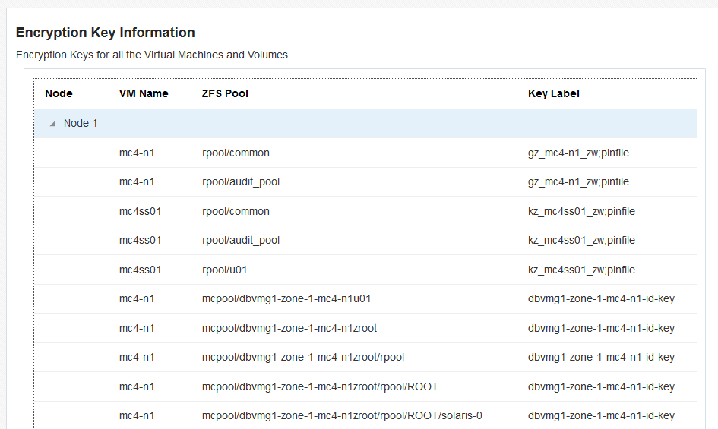718x429 pixels.
Task: Collapse the Node 1 tree arrow
Action: (x=52, y=124)
